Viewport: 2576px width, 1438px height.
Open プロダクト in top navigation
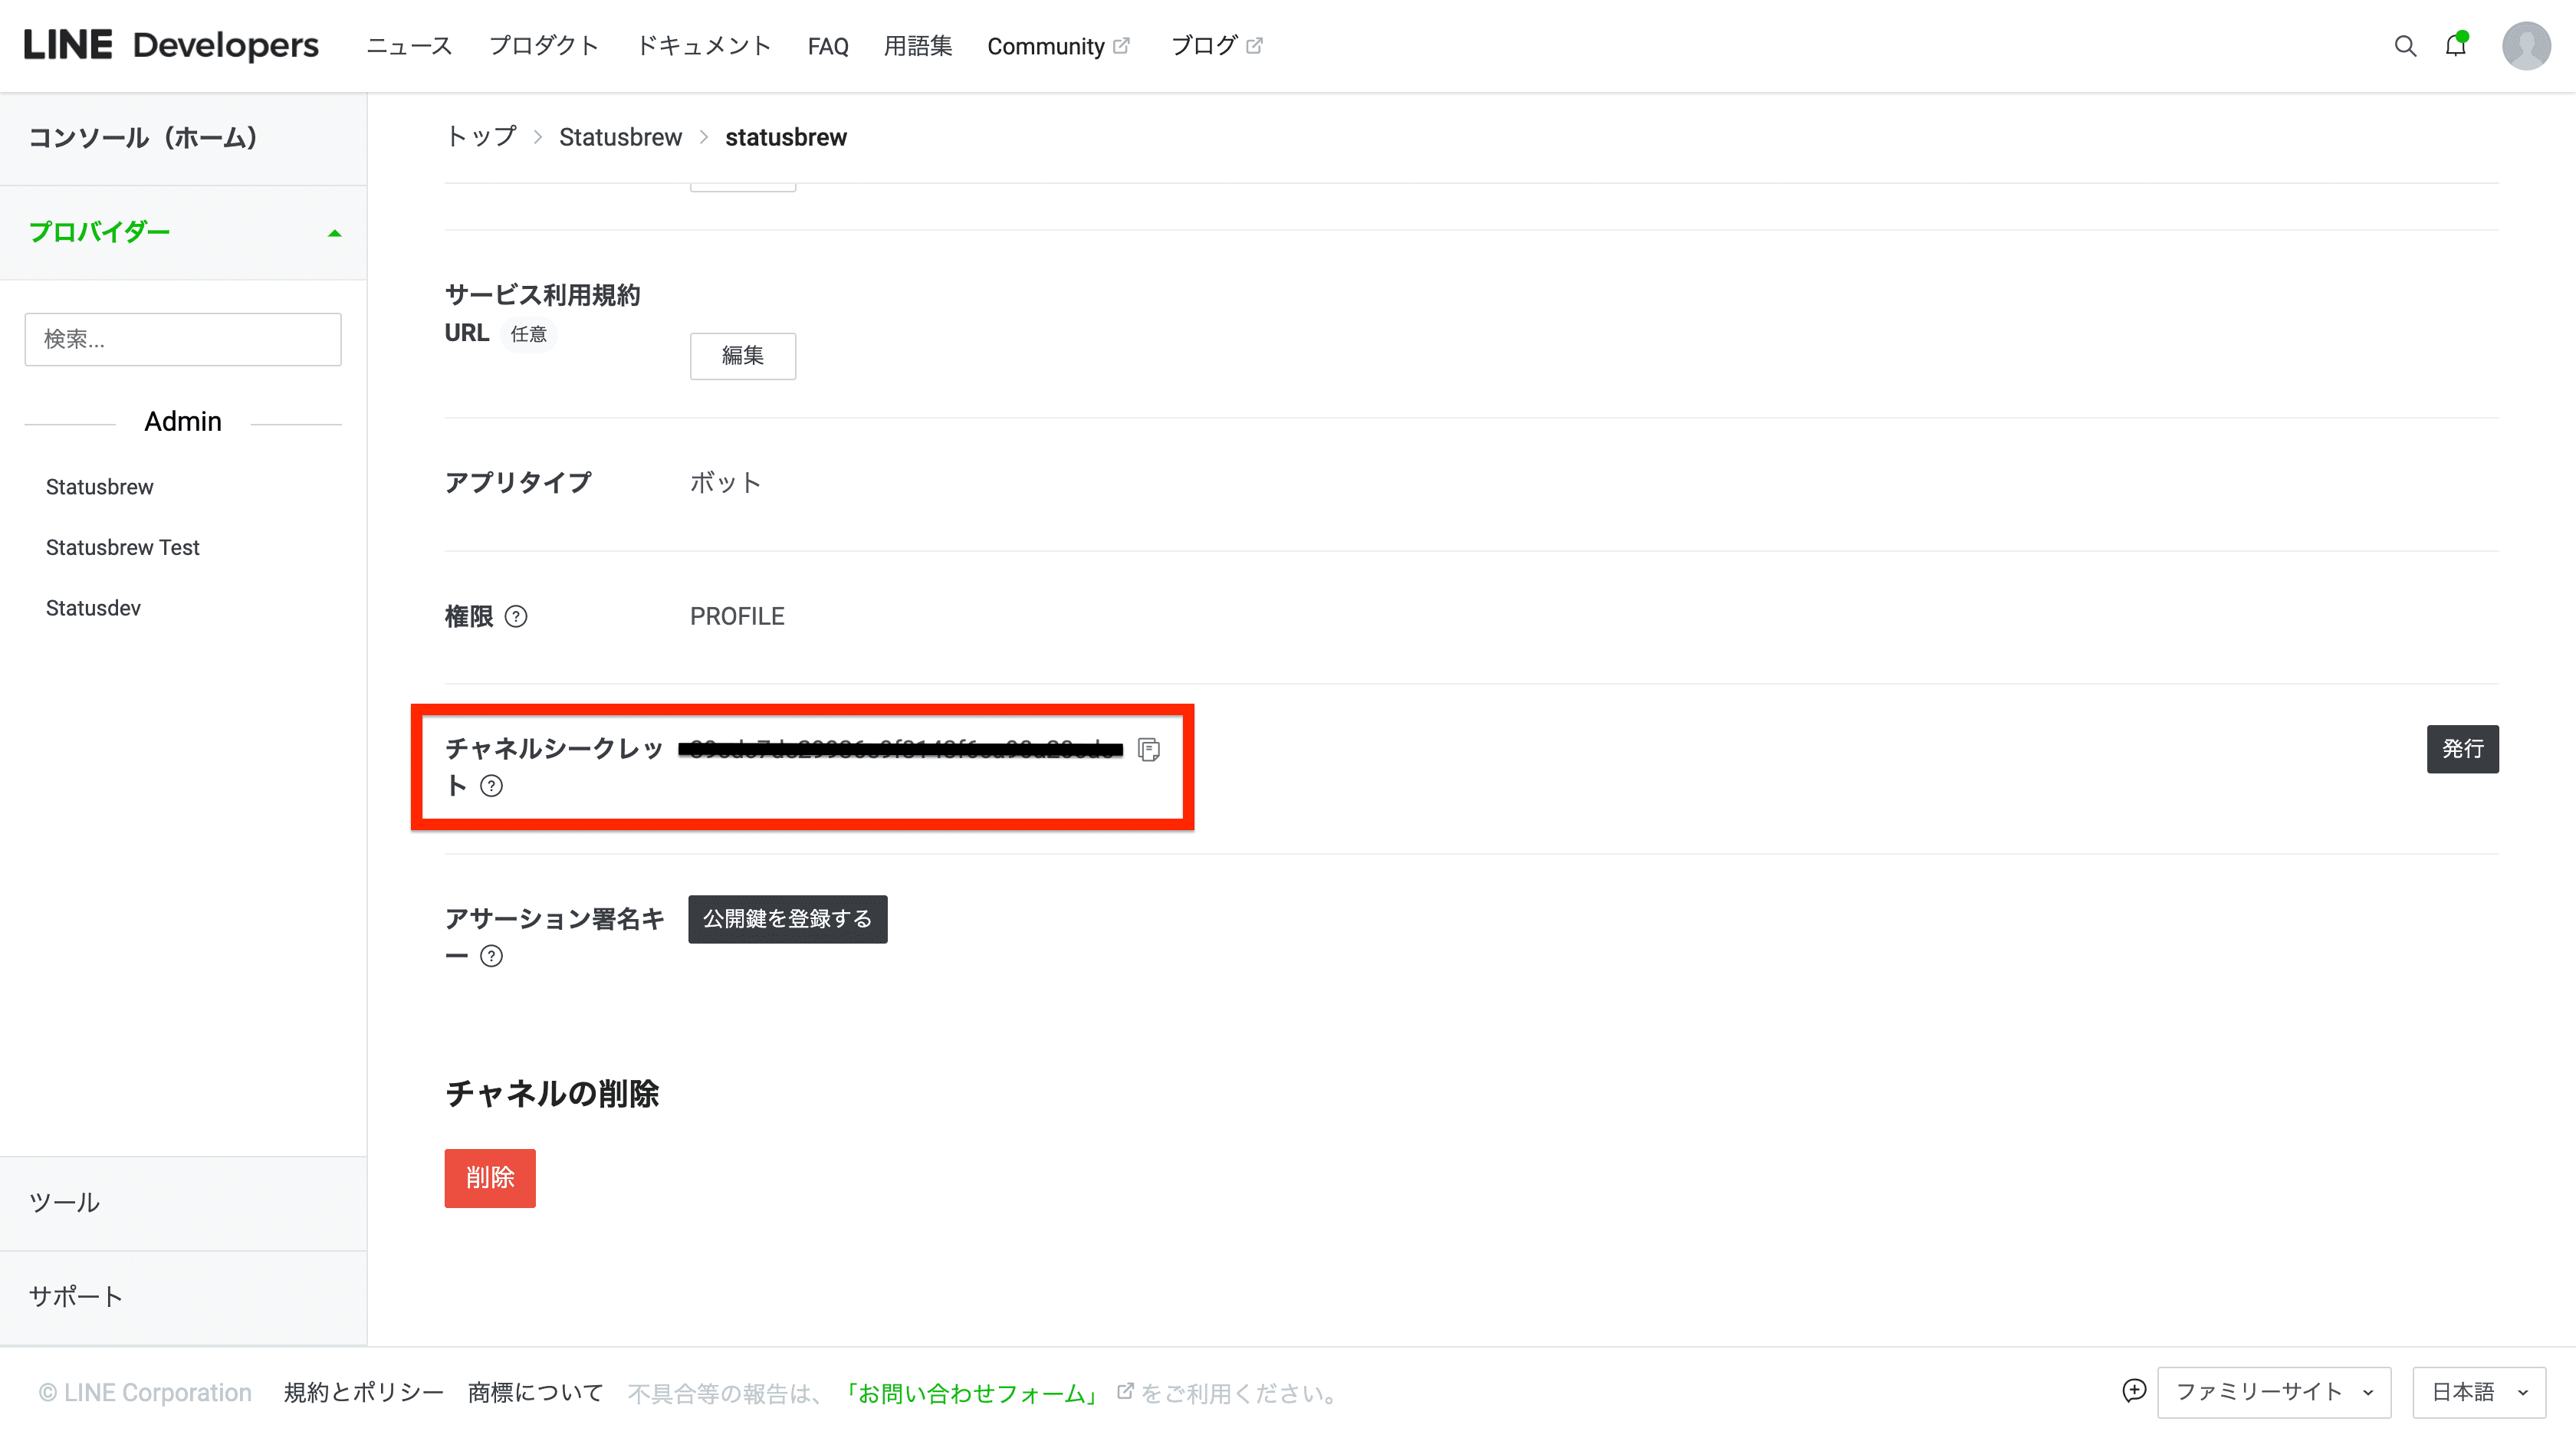[544, 46]
